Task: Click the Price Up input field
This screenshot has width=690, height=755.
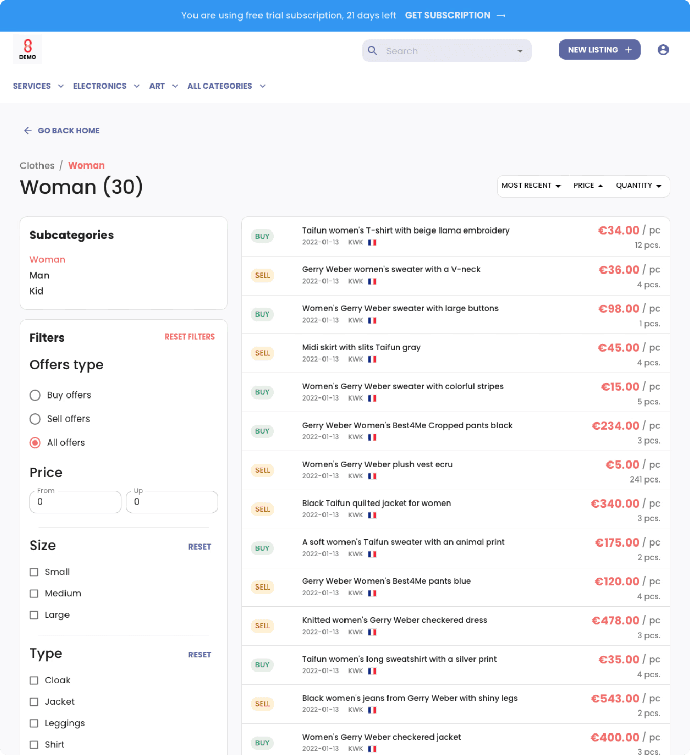Action: (x=172, y=502)
